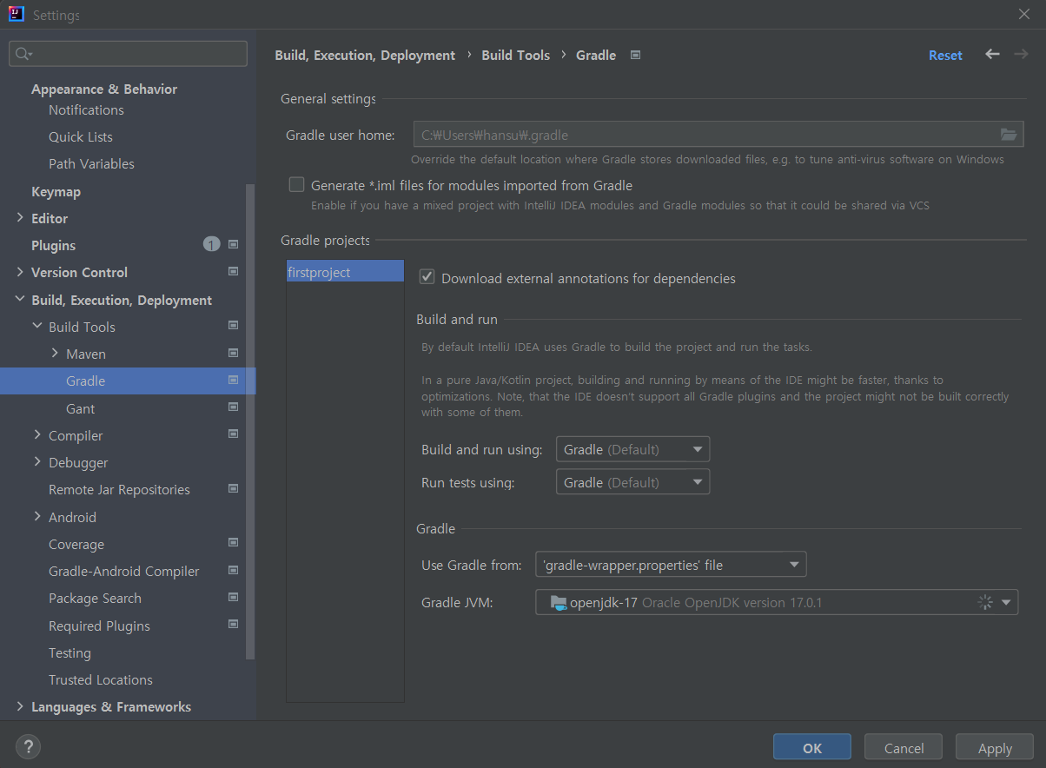Click the openjdk-17 folder icon in Gradle JVM
Image resolution: width=1046 pixels, height=768 pixels.
pyautogui.click(x=559, y=602)
